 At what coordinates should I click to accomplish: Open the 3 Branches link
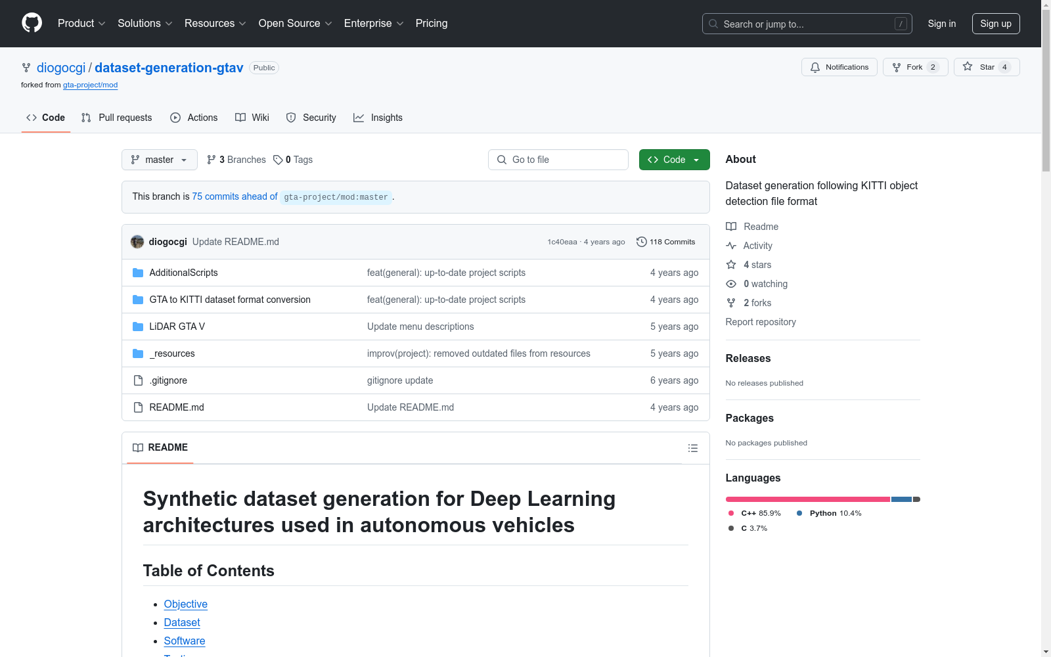point(236,160)
